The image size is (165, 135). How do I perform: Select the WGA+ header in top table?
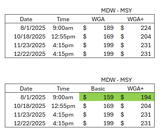click(x=135, y=19)
